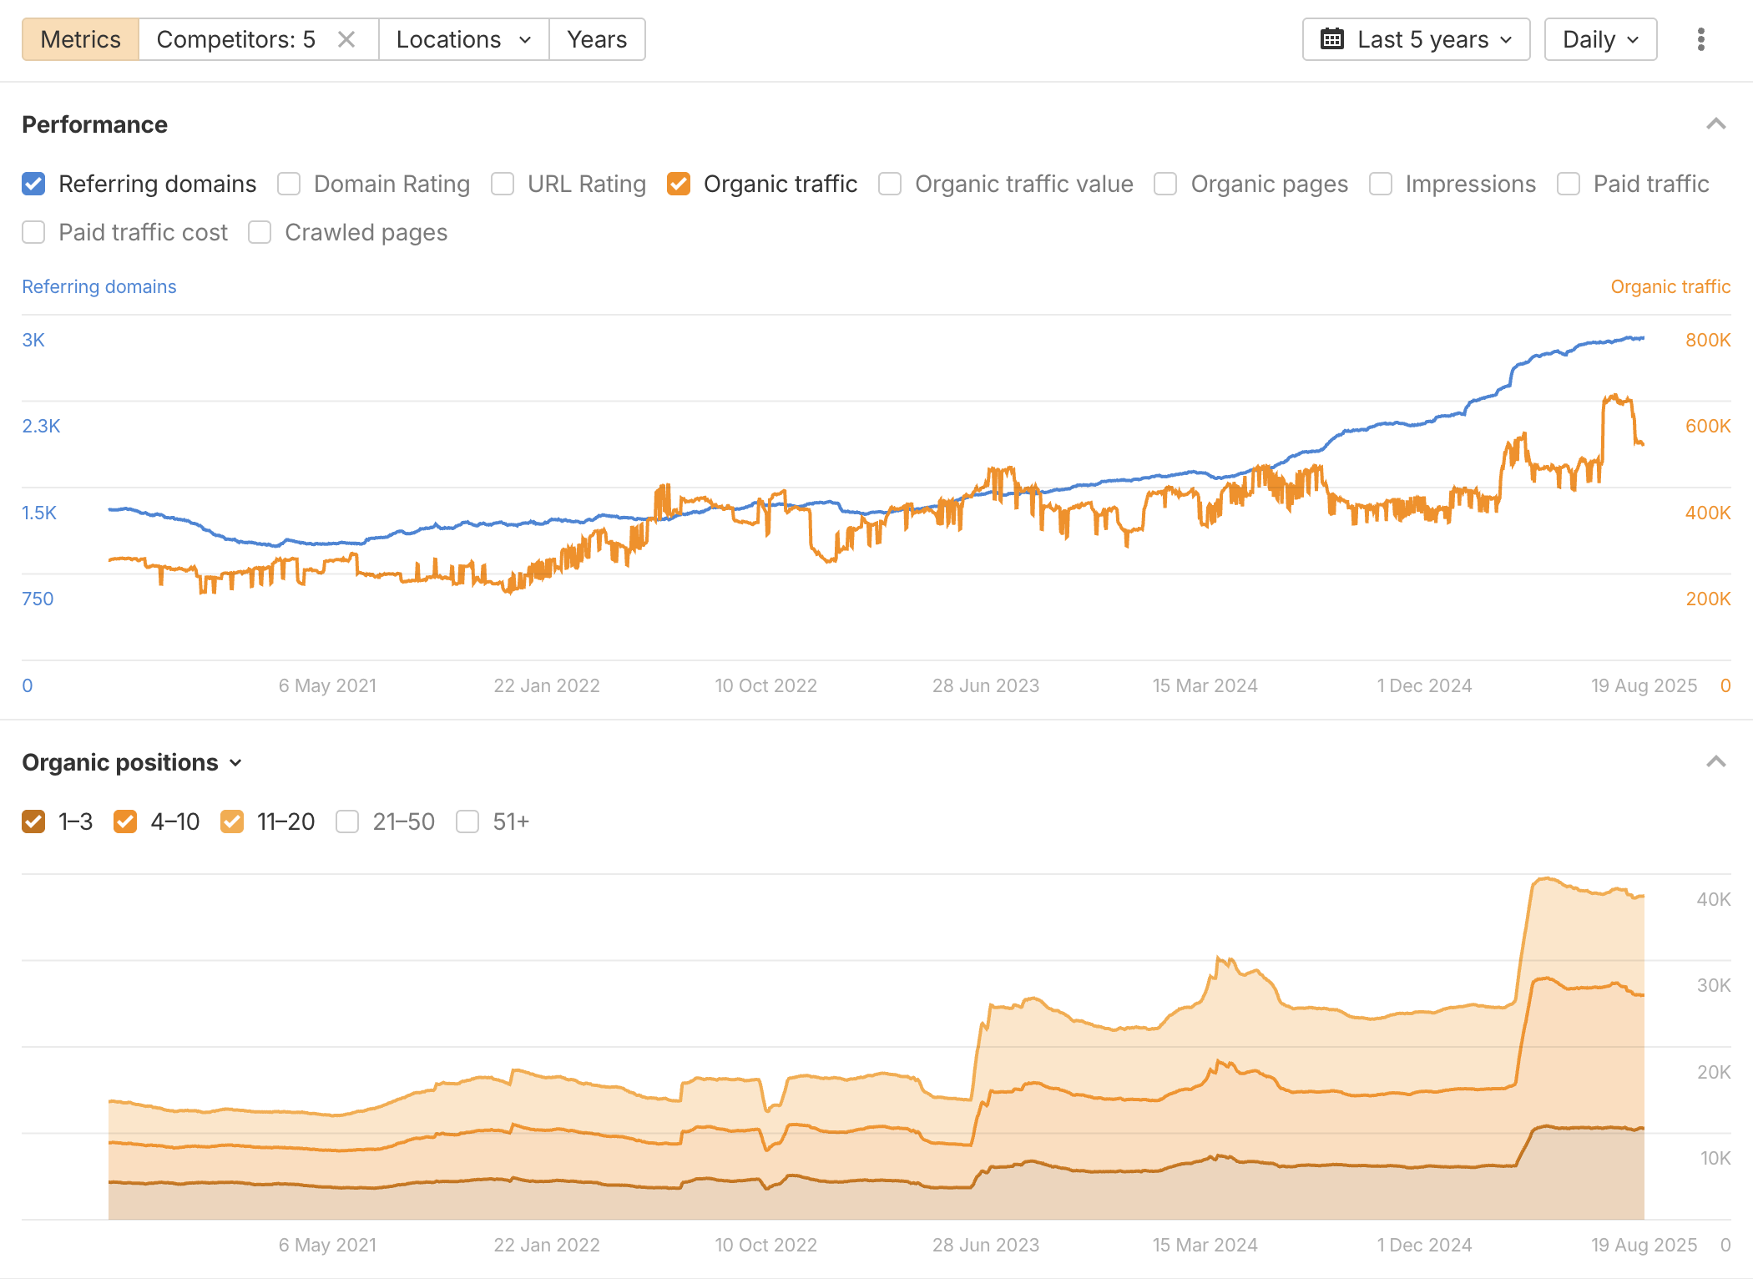Open the three-dot more options menu

point(1700,39)
